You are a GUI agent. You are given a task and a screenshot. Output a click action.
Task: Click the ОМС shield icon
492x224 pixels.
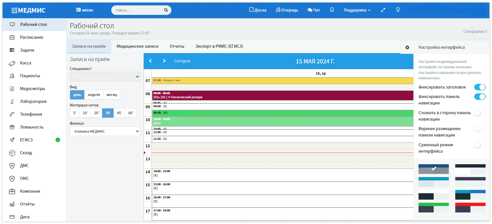[12, 179]
